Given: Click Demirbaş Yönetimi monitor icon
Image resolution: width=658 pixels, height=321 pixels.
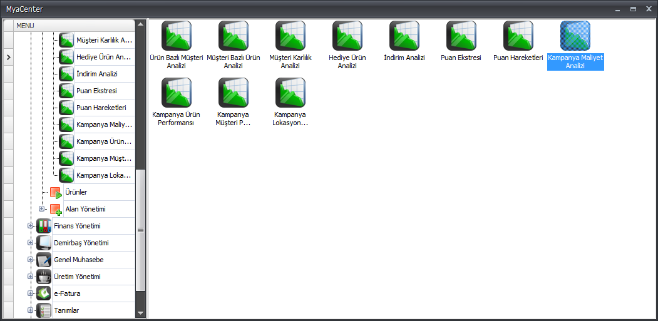Looking at the screenshot, I should click(44, 243).
